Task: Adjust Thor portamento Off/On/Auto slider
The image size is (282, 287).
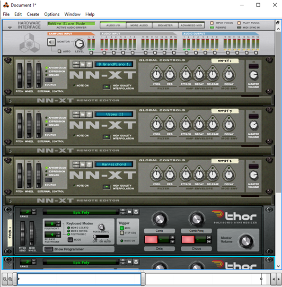Action: coord(101,237)
